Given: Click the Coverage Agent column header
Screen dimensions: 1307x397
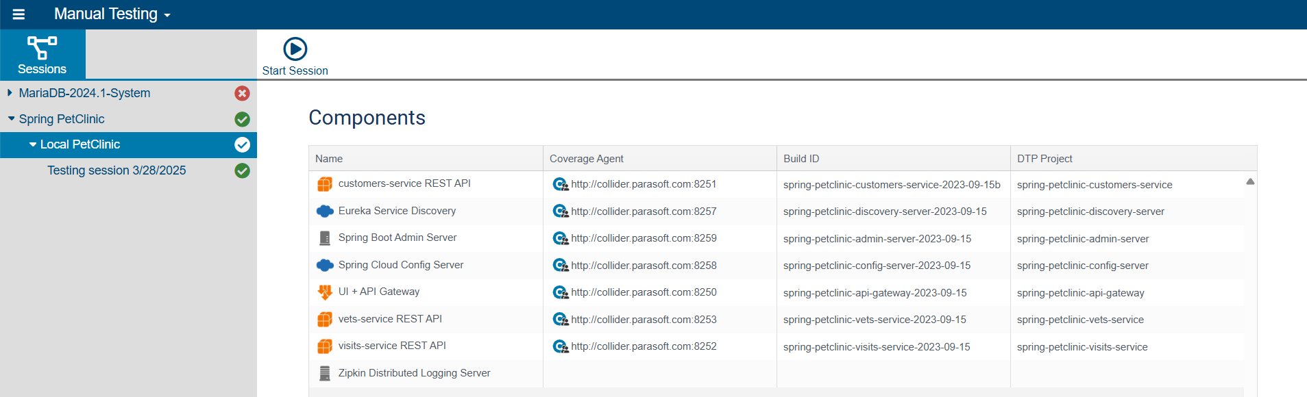Looking at the screenshot, I should click(659, 158).
